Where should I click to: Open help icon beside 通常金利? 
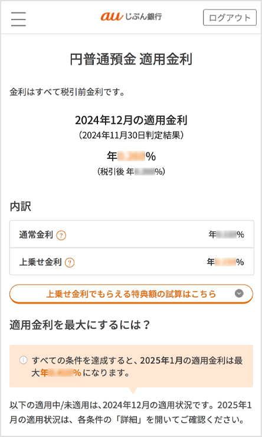[x=61, y=236]
